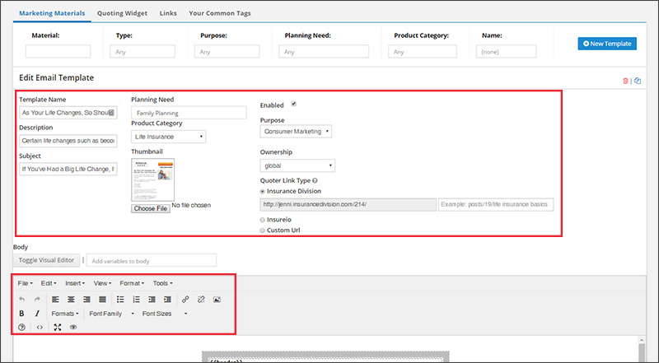Align text left in editor
The height and width of the screenshot is (363, 659).
point(55,300)
